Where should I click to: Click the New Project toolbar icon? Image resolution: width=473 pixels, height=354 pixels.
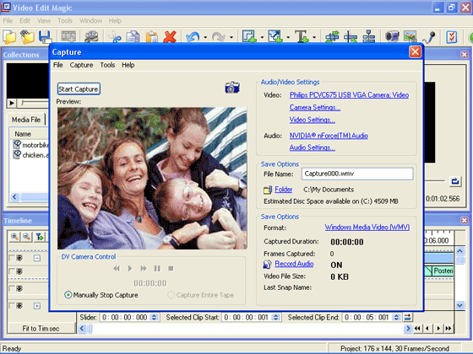point(9,37)
